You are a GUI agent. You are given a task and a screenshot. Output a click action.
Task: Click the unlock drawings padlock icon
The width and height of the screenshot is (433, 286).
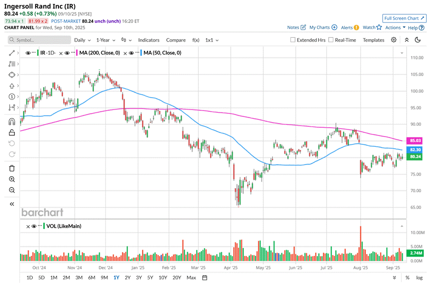(x=12, y=132)
